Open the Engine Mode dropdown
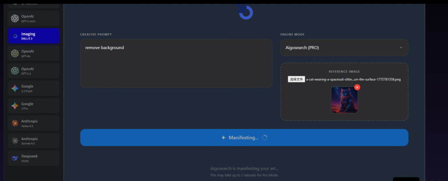Screen dimensions: 448x181 point(344,48)
